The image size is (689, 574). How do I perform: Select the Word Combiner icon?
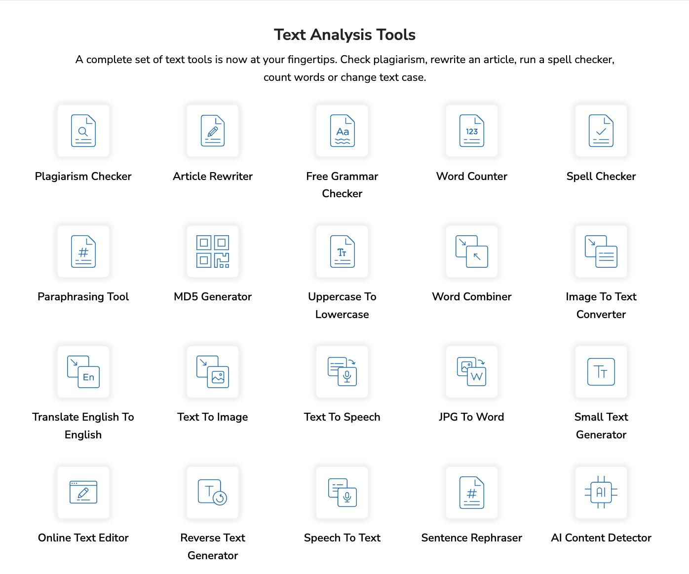[x=471, y=251]
